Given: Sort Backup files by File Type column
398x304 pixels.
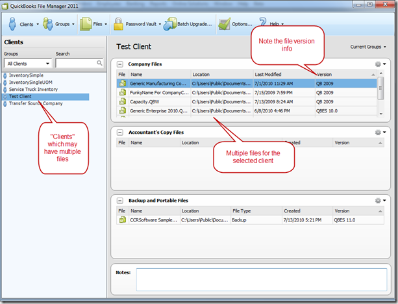Looking at the screenshot, I should 256,211.
